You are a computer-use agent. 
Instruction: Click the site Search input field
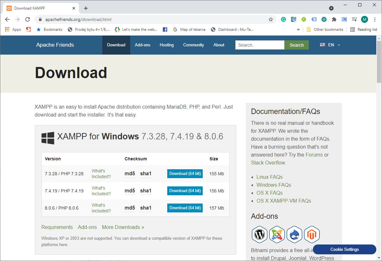[x=260, y=45]
